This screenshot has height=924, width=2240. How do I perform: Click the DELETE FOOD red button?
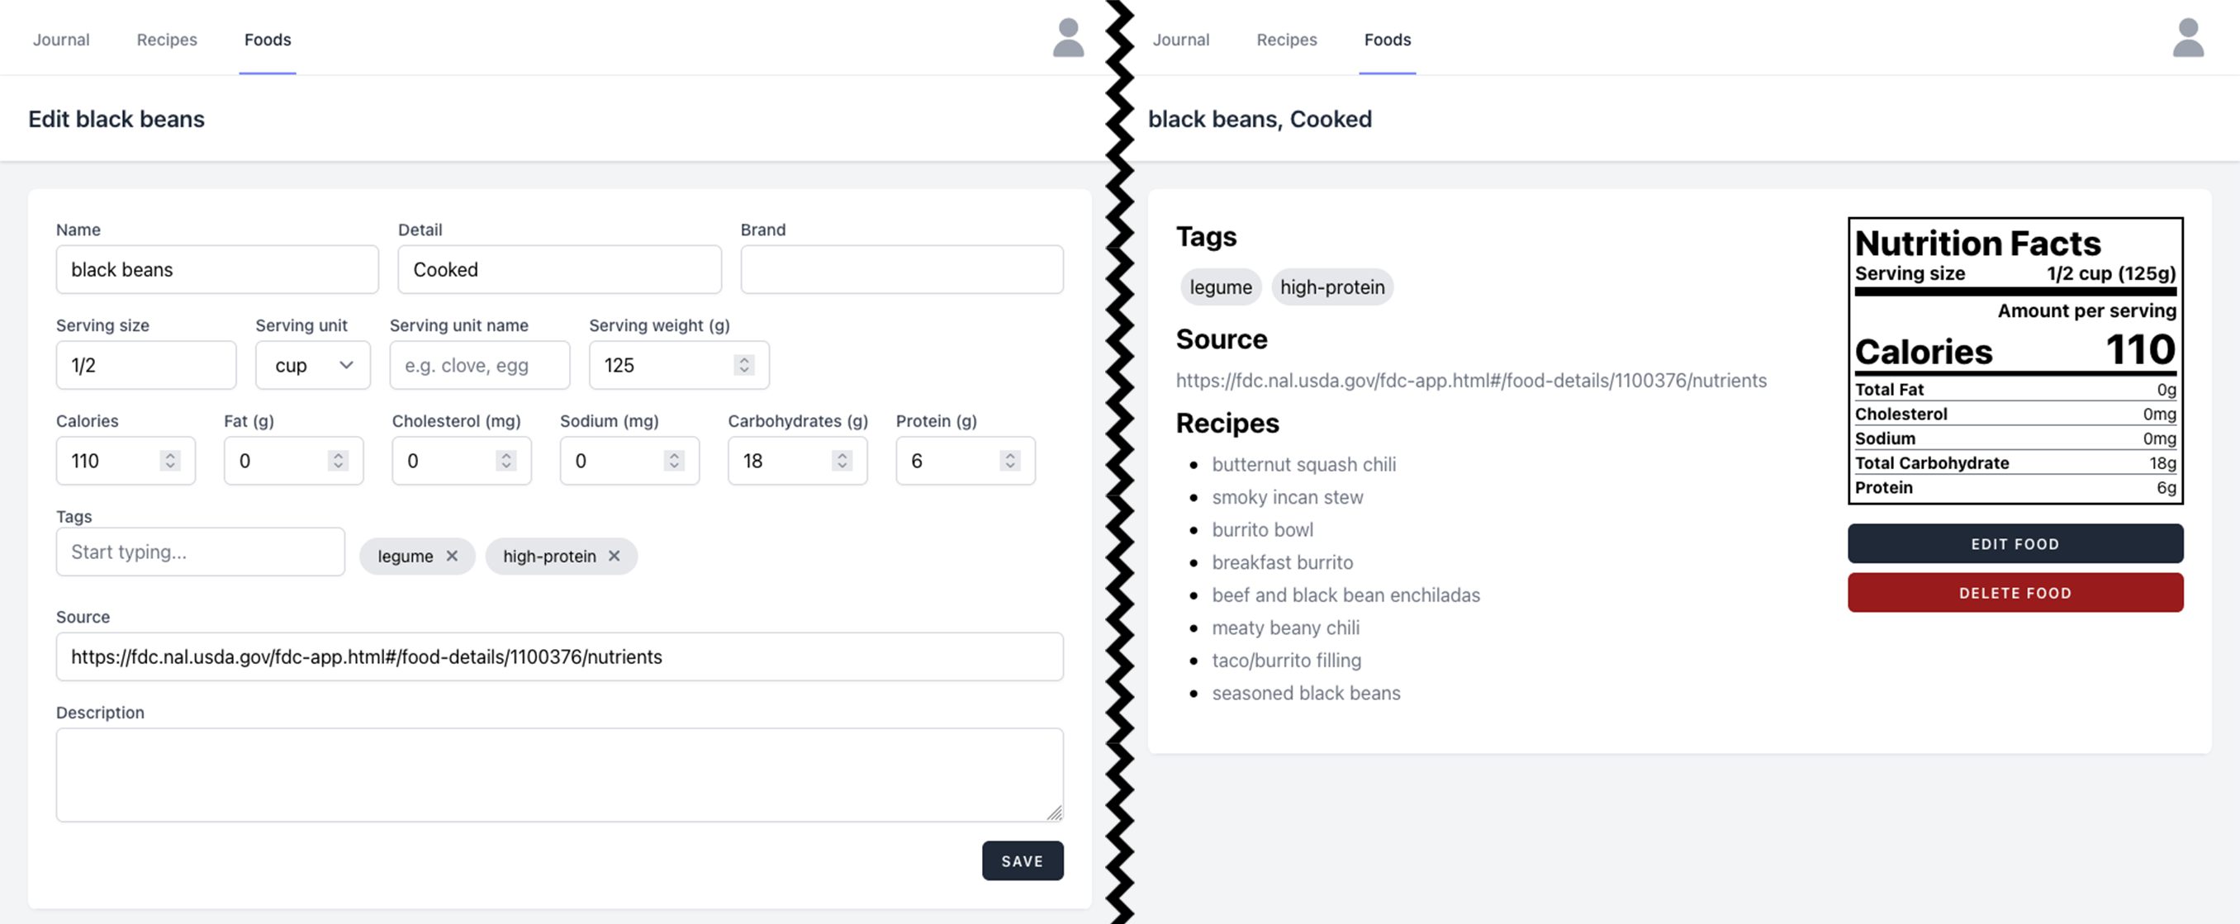coord(2015,593)
